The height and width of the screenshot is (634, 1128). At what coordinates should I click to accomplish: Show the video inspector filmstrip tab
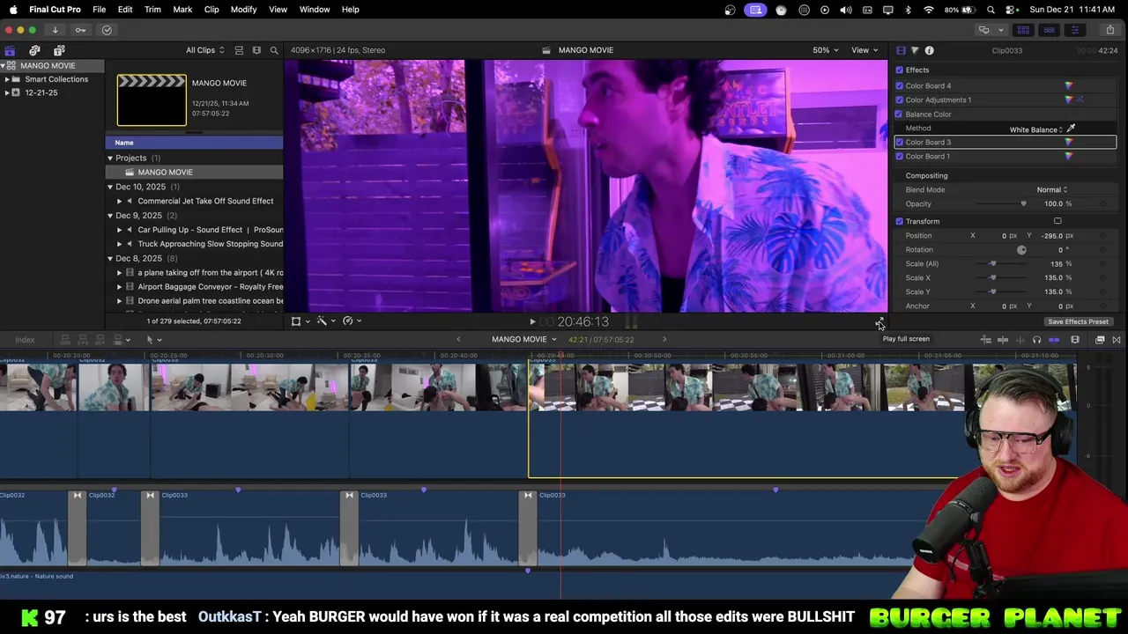[901, 50]
